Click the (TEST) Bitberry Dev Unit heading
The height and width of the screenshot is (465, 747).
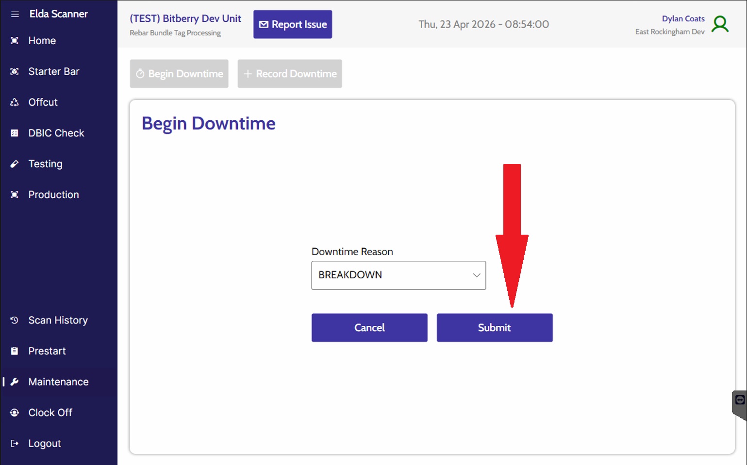(x=185, y=18)
